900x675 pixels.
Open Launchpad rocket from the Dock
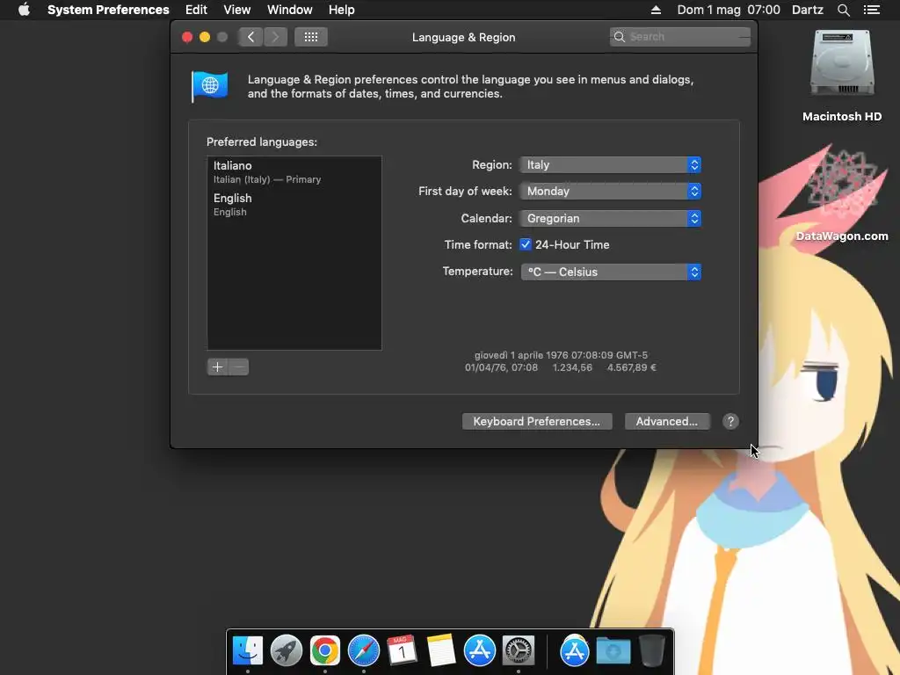(x=286, y=650)
